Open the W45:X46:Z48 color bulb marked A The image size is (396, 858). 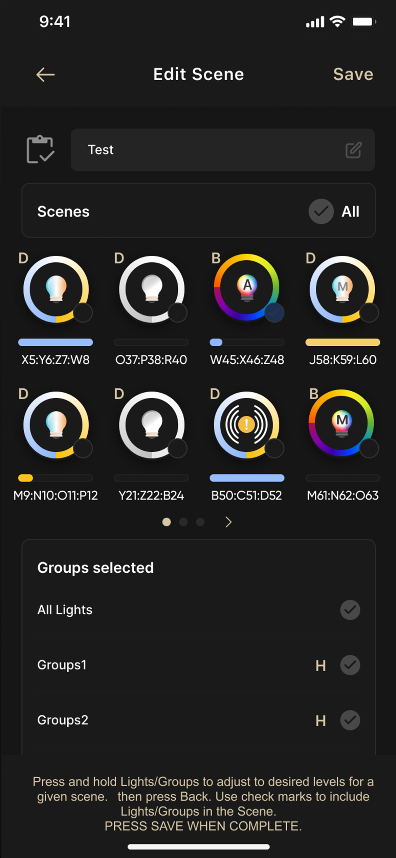[x=247, y=287]
